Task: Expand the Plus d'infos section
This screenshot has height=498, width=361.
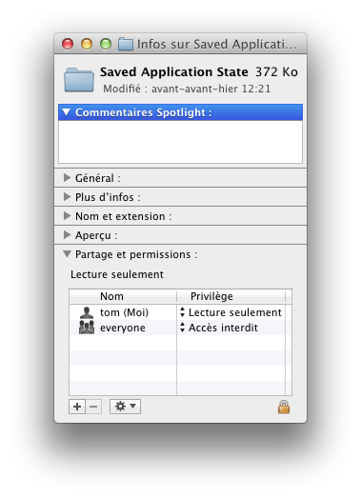Action: pyautogui.click(x=67, y=197)
